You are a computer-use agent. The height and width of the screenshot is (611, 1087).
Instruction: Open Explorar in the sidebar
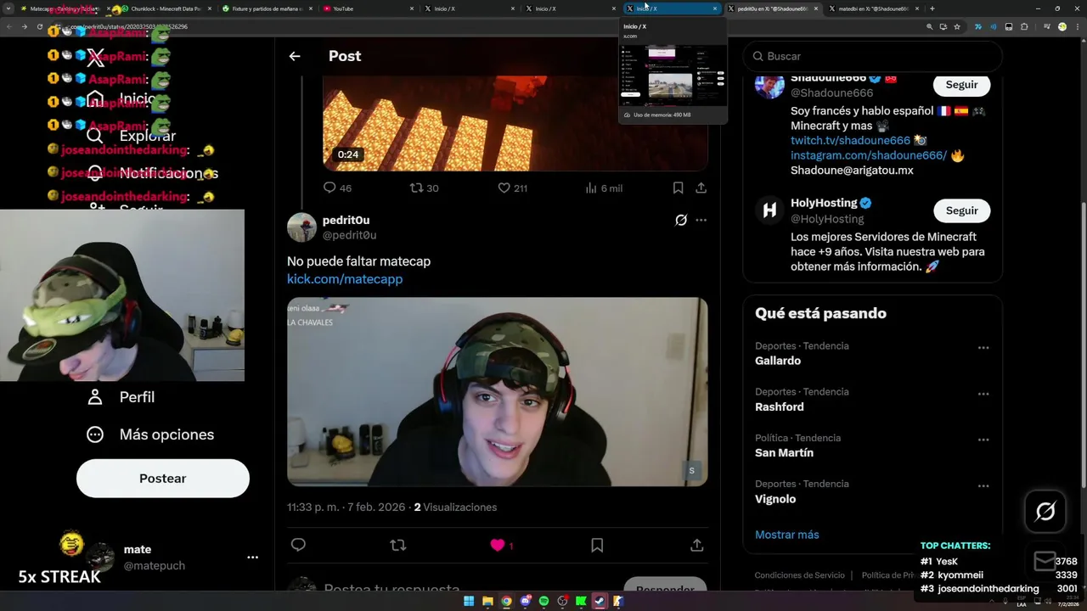pyautogui.click(x=131, y=136)
